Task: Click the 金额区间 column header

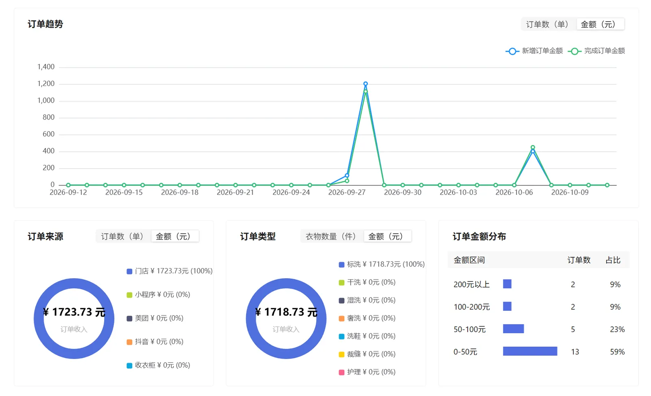Action: point(469,260)
